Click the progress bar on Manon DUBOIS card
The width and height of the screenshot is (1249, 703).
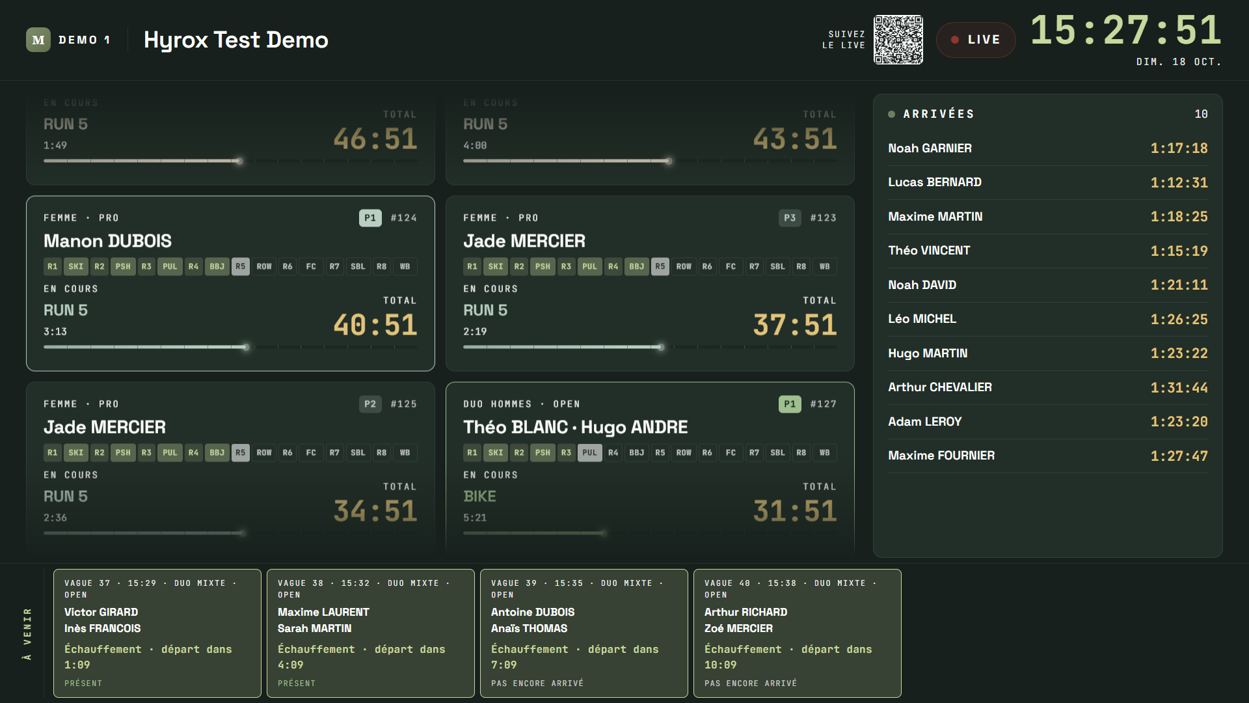click(x=230, y=347)
